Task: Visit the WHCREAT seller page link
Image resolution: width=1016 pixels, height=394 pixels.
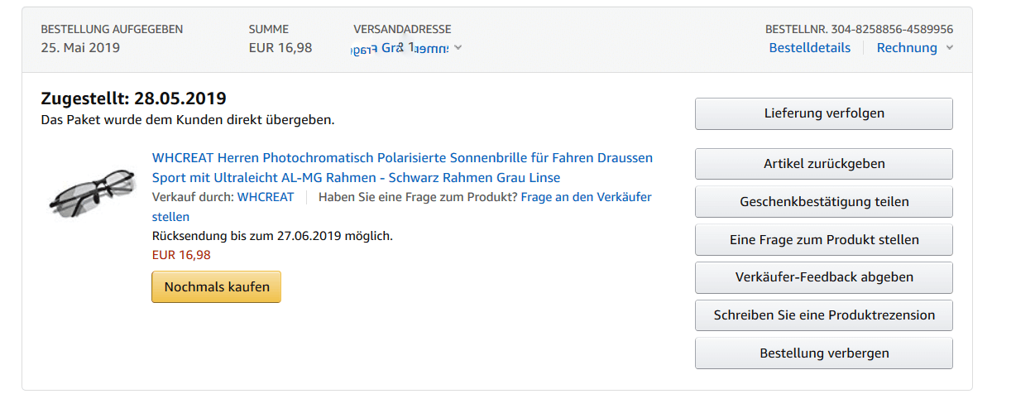Action: pyautogui.click(x=266, y=197)
